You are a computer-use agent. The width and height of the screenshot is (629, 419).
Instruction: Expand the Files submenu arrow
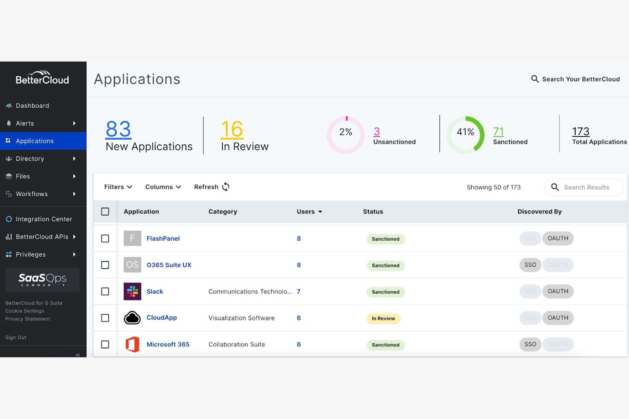[x=74, y=176]
